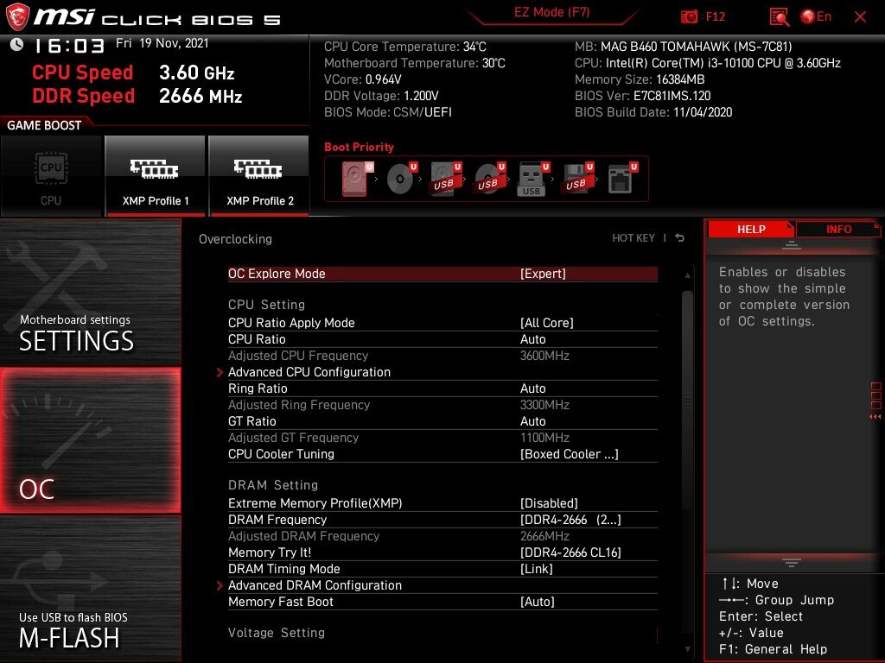Image resolution: width=885 pixels, height=663 pixels.
Task: Click the 16:03 system time display
Action: 69,46
